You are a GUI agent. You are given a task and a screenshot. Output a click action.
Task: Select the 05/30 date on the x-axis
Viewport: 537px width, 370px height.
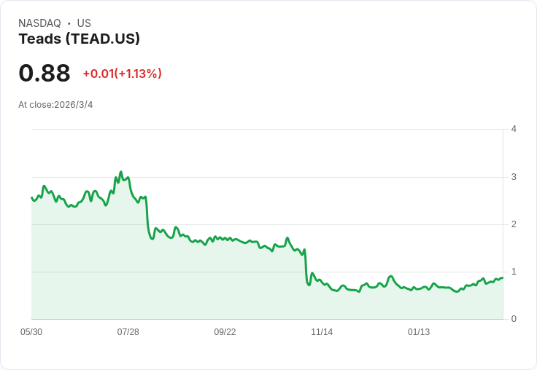pos(31,332)
